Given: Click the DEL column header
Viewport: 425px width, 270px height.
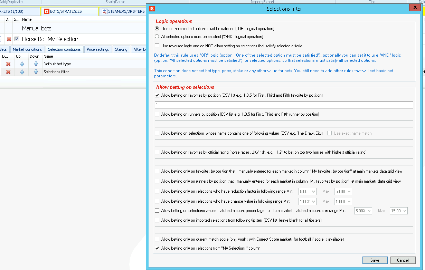Looking at the screenshot, I should pos(5,56).
